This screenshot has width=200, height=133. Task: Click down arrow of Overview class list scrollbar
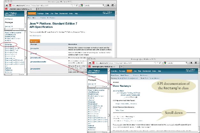(25, 72)
